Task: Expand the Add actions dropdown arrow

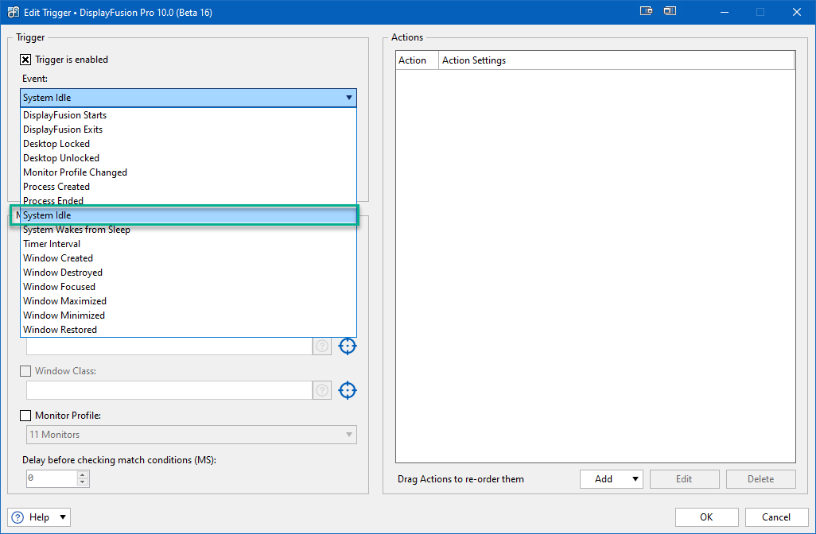Action: 635,479
